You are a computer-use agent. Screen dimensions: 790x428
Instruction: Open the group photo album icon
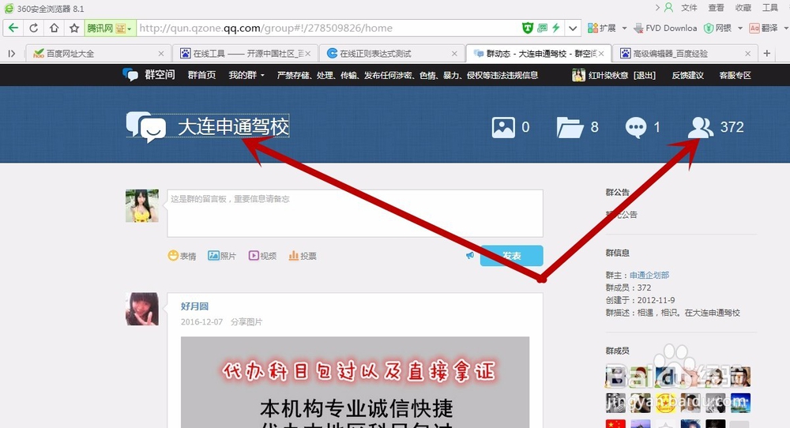tap(503, 127)
